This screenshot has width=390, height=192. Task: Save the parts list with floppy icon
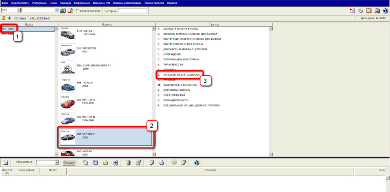95,163
